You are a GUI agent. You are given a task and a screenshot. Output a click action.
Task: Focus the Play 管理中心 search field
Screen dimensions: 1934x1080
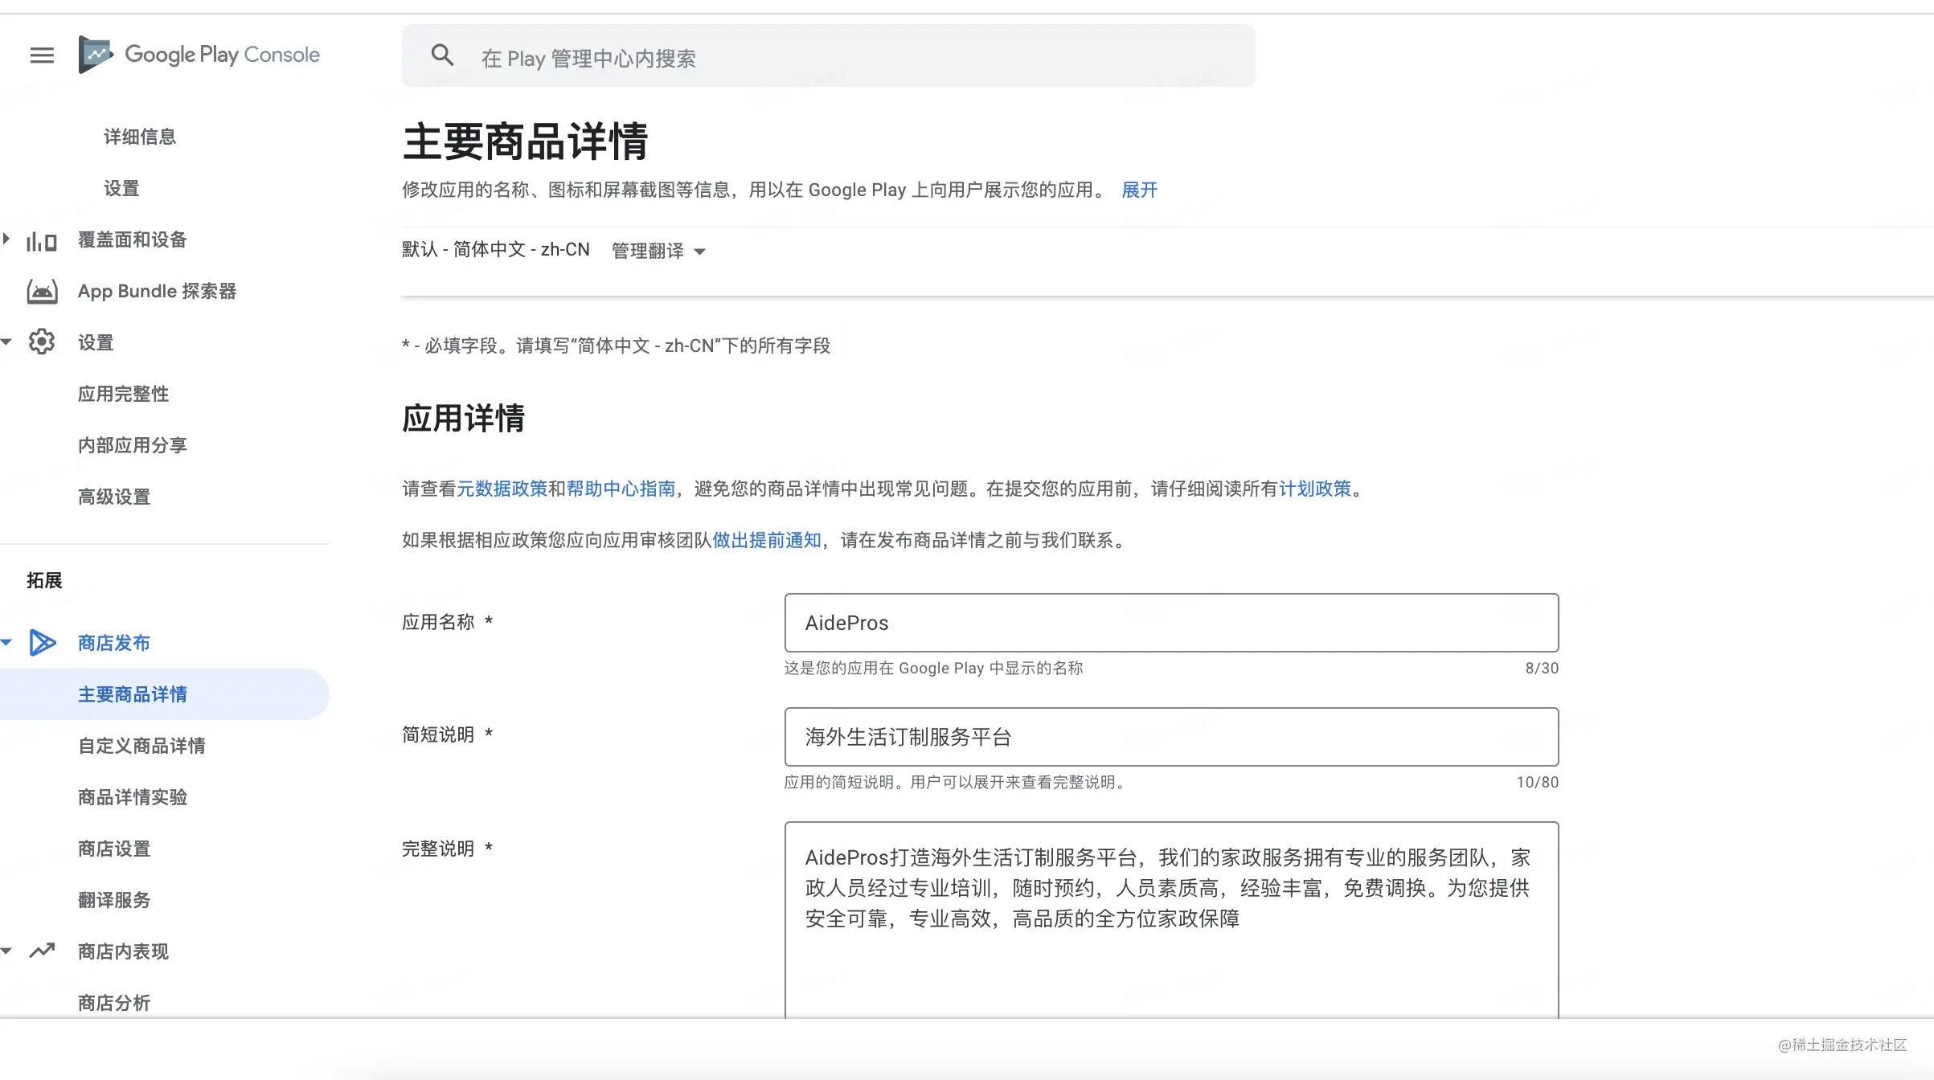(828, 55)
